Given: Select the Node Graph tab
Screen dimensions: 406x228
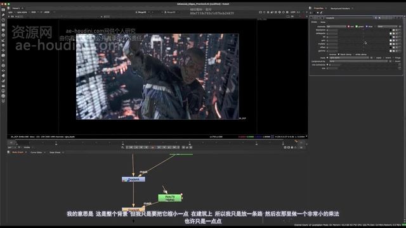Looking at the screenshot, I should click(18, 152).
